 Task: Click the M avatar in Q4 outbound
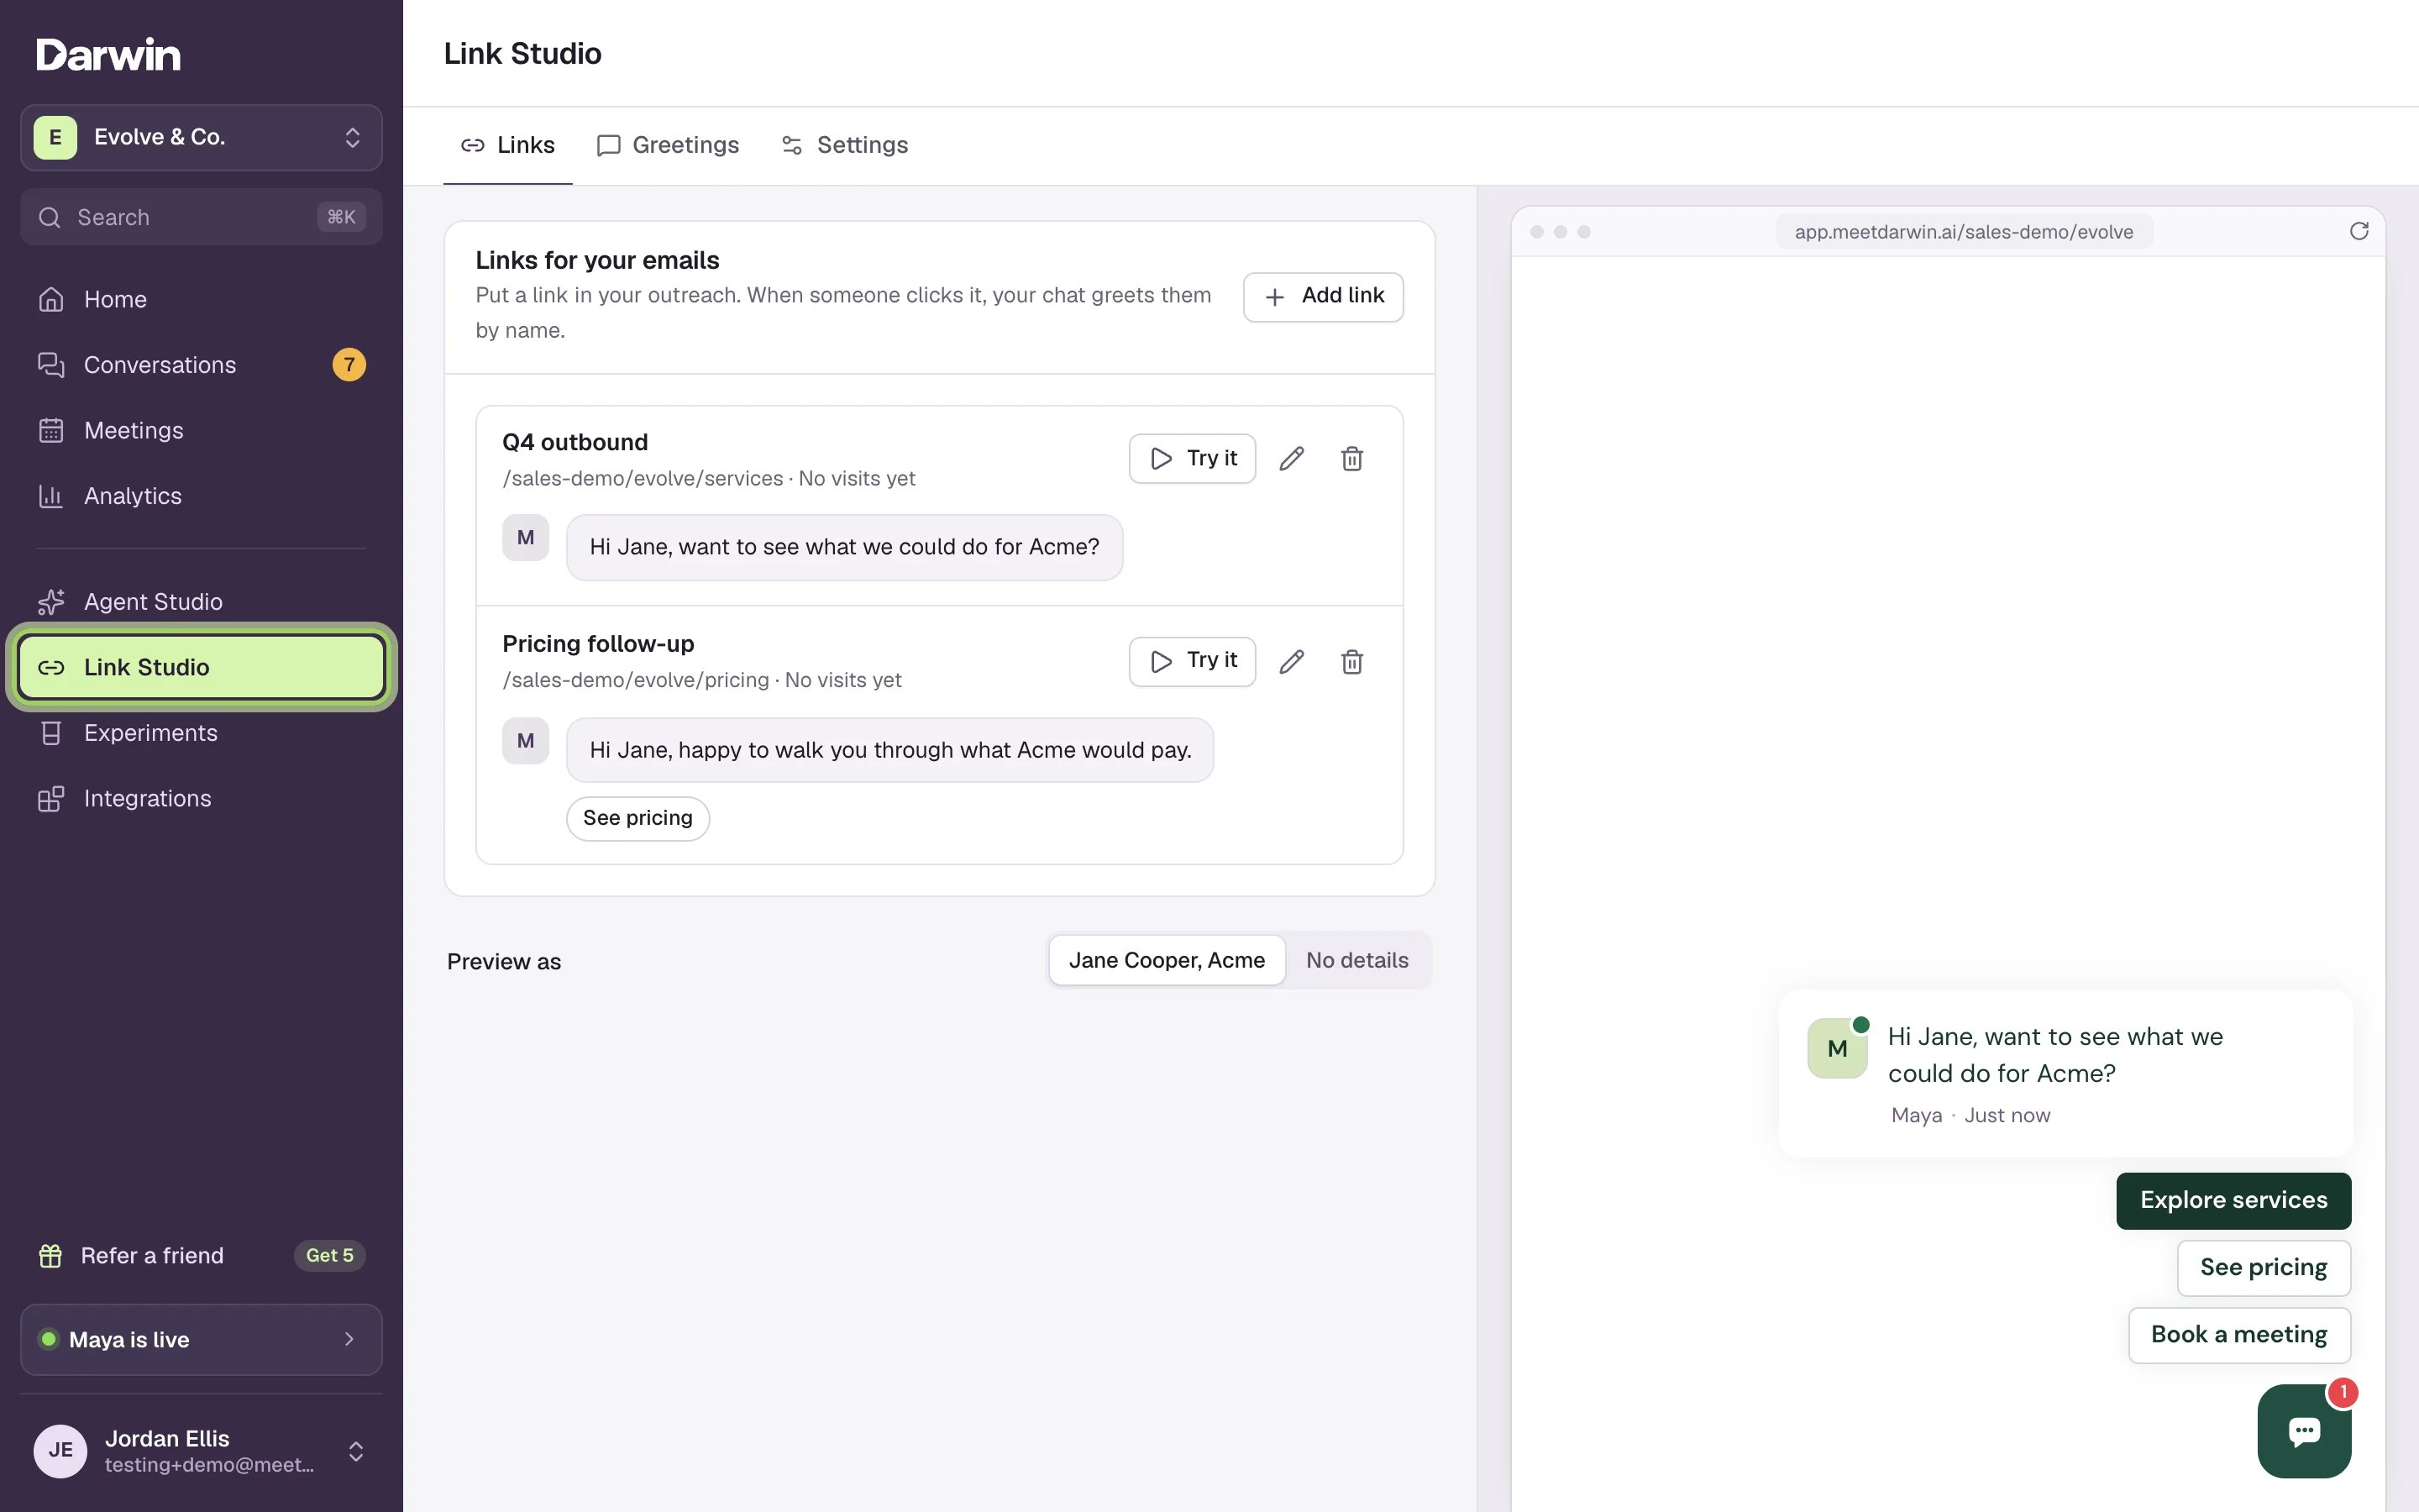point(526,538)
